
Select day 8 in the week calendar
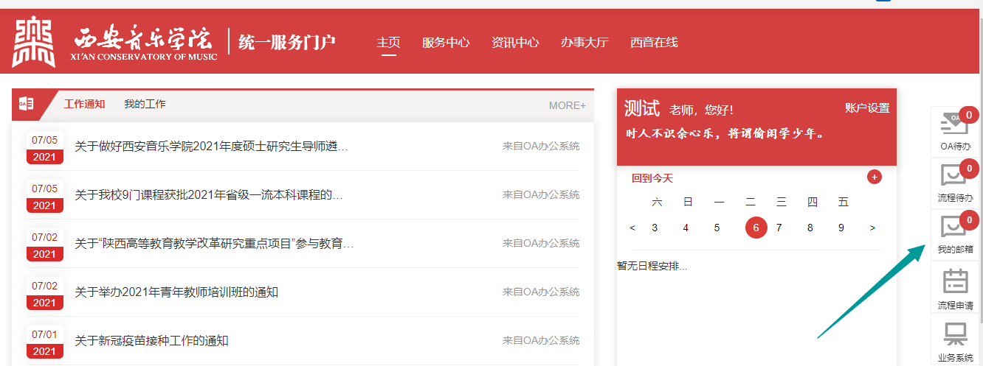pyautogui.click(x=810, y=228)
